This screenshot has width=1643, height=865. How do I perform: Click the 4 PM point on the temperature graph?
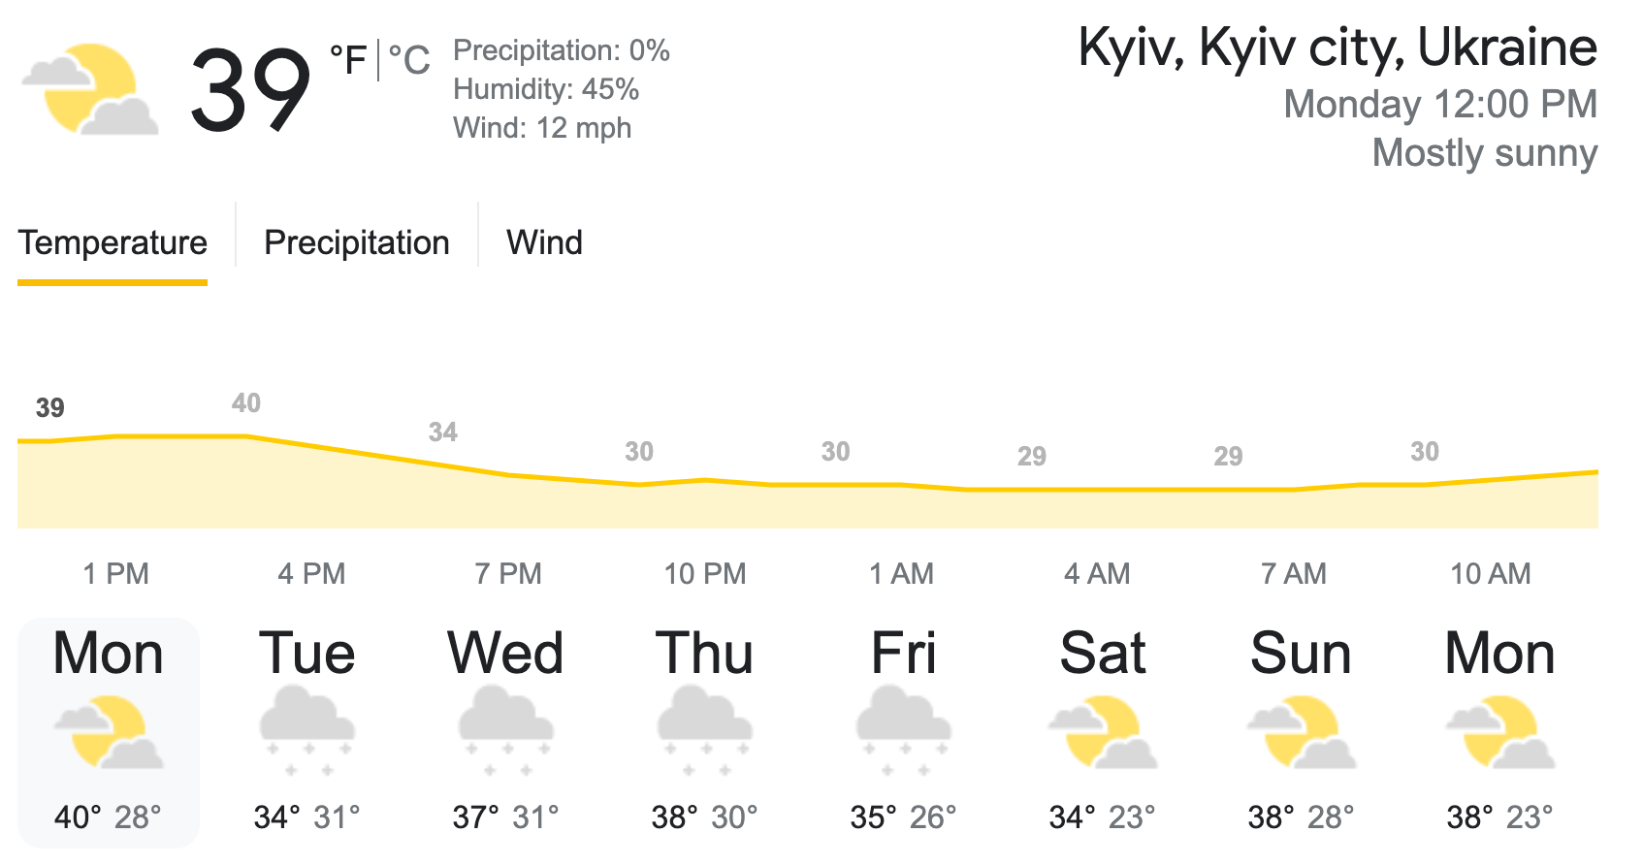(x=308, y=439)
